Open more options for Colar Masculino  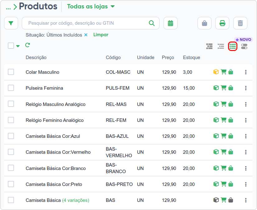[246, 72]
